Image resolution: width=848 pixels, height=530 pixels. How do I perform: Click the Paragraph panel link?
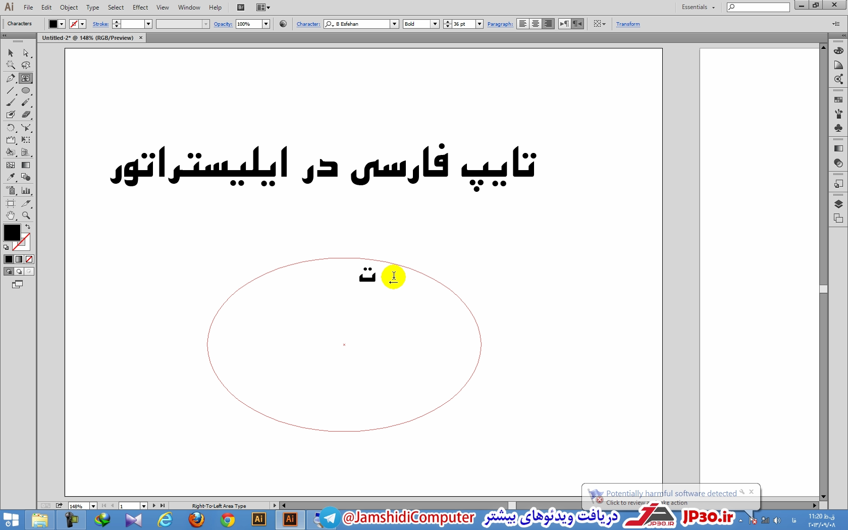(x=500, y=24)
